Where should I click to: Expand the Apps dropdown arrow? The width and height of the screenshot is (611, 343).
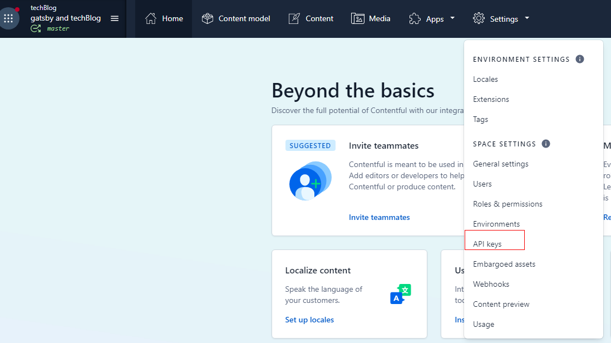(452, 18)
